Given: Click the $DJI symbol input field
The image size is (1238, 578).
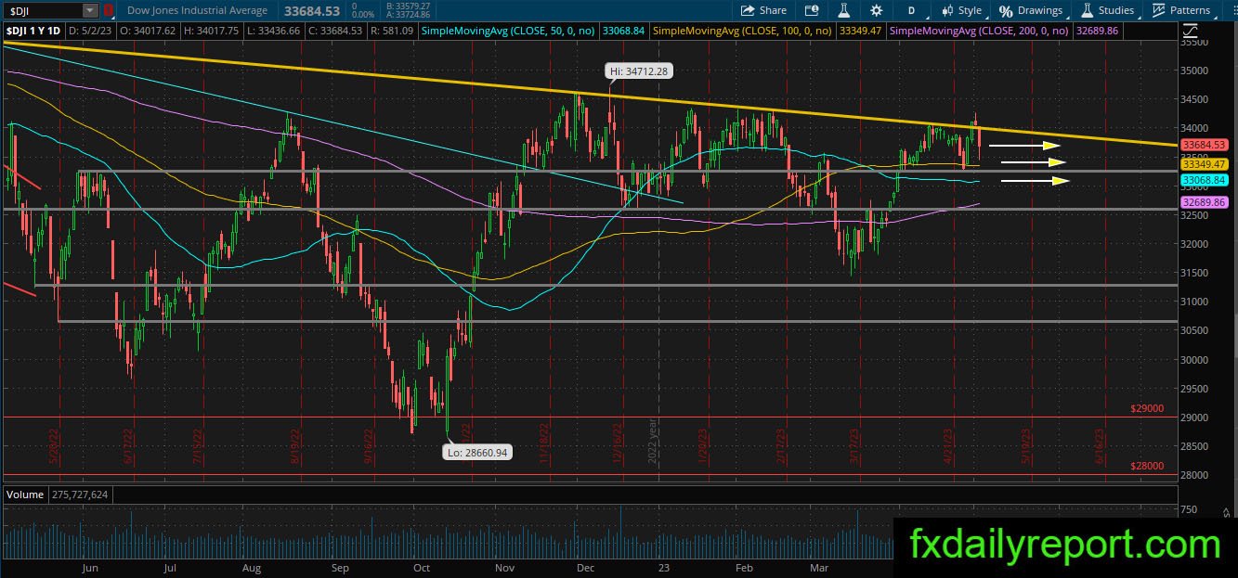Looking at the screenshot, I should [43, 10].
